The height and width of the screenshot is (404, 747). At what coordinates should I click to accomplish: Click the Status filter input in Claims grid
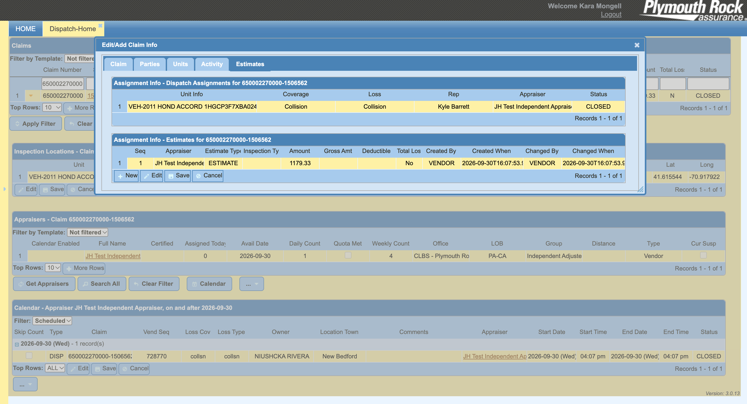point(708,84)
